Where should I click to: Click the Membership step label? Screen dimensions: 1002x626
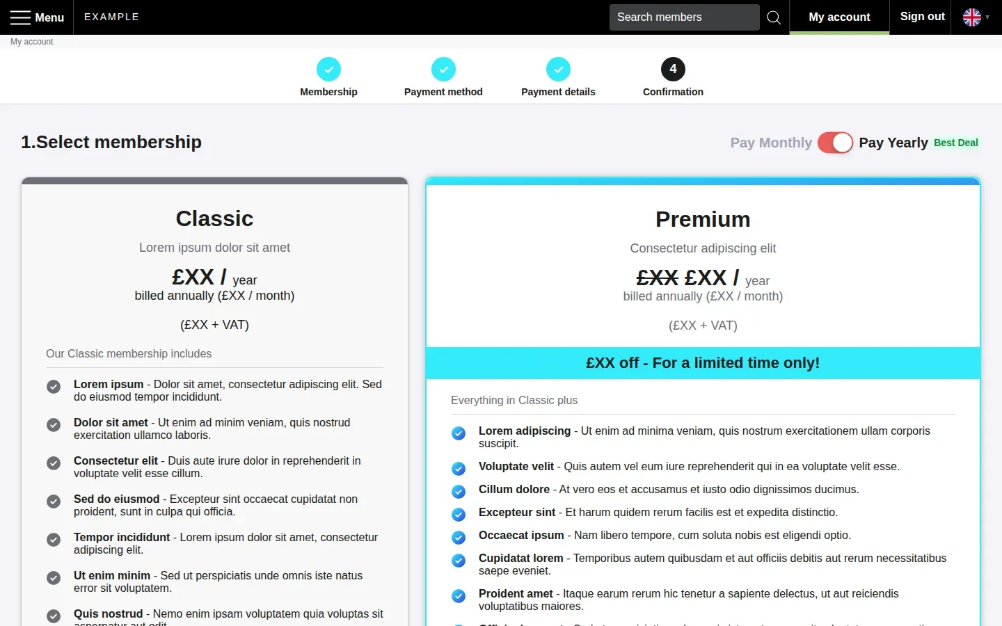click(328, 92)
